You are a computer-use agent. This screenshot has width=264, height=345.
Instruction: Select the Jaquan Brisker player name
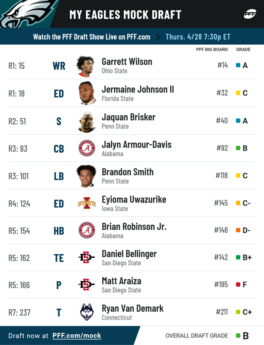128,117
